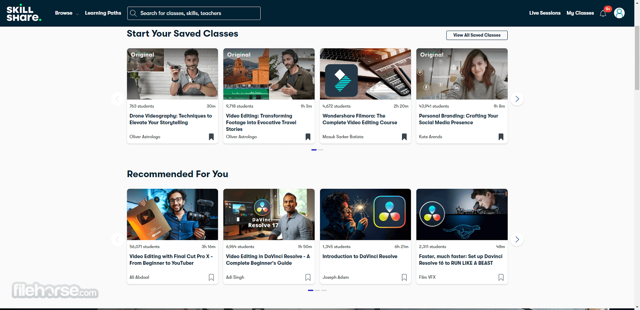Open Travel Stories editing thumbnail

[x=269, y=74]
